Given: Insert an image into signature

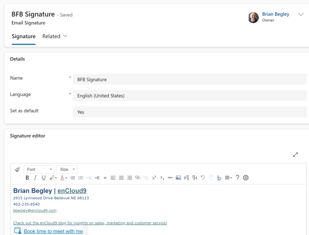Looking at the screenshot, I should tap(178, 178).
